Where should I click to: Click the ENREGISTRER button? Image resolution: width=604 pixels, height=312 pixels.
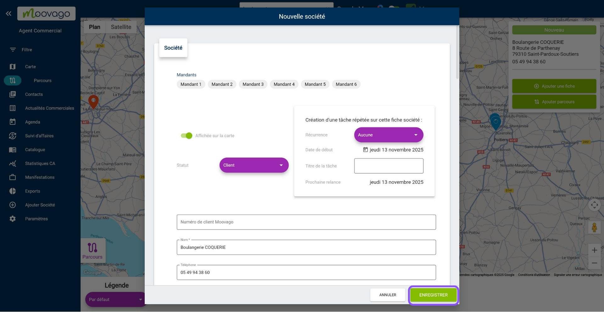pos(433,295)
